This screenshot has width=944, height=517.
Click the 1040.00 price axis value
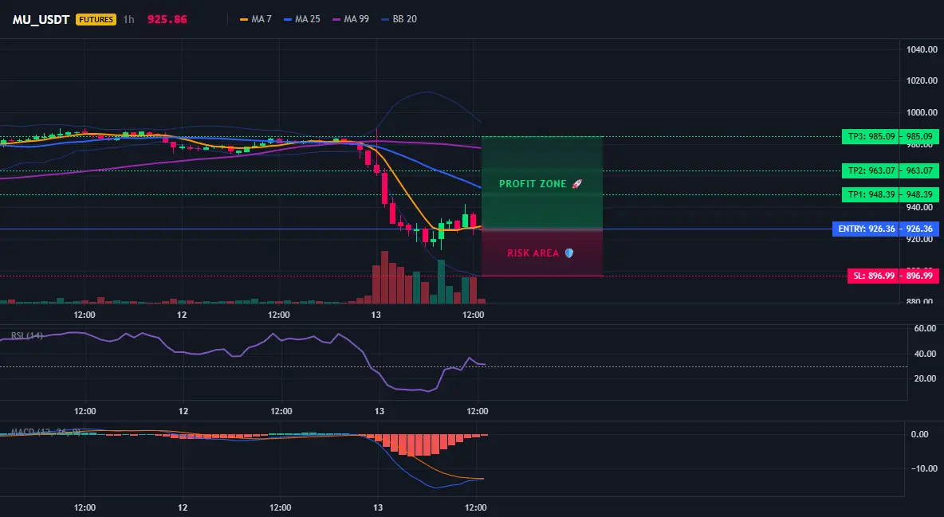coord(922,49)
